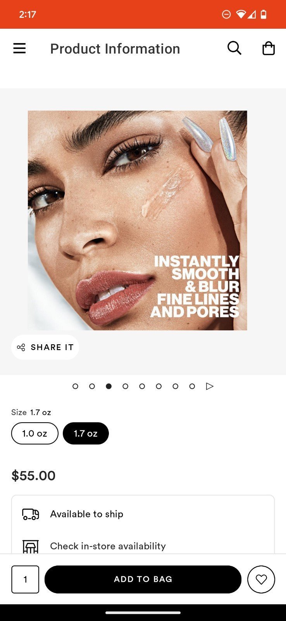Tap the battery icon in status bar
The height and width of the screenshot is (621, 286).
[x=264, y=15]
